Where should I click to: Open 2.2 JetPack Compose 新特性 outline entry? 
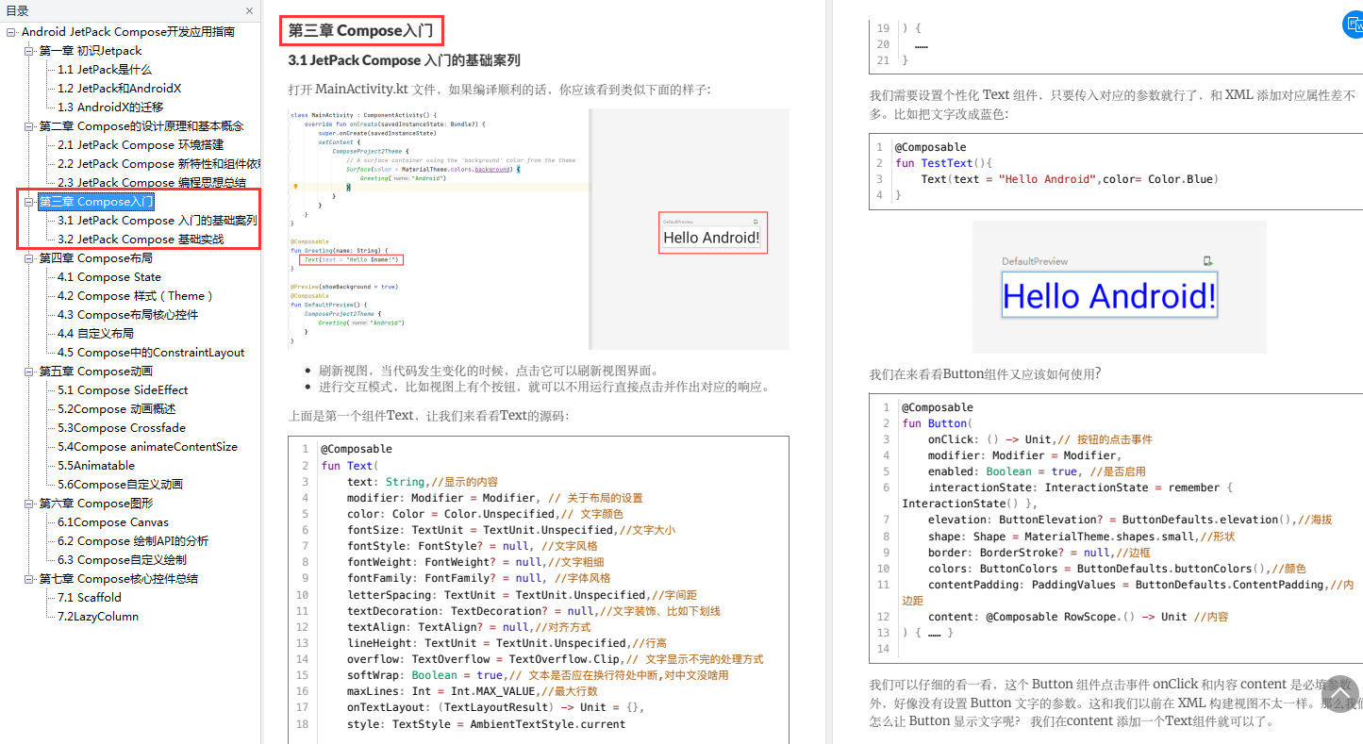[x=158, y=164]
